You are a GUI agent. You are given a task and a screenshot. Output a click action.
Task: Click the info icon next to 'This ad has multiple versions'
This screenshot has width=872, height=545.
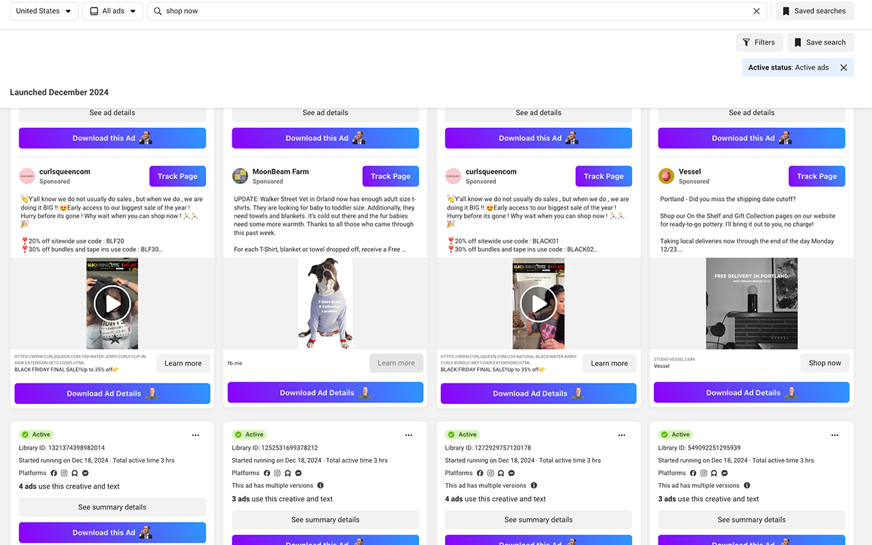pos(321,485)
